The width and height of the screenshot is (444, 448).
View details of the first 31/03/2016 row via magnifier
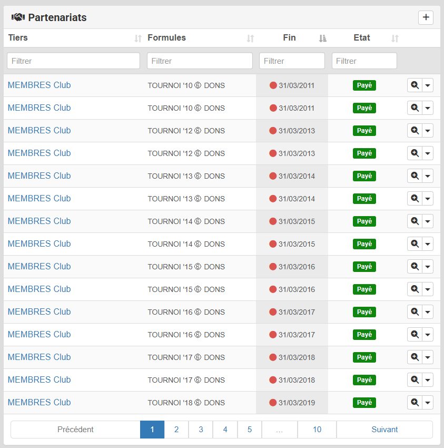tap(415, 266)
